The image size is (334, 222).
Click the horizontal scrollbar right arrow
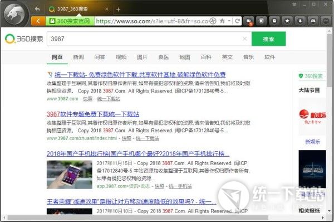click(x=323, y=218)
